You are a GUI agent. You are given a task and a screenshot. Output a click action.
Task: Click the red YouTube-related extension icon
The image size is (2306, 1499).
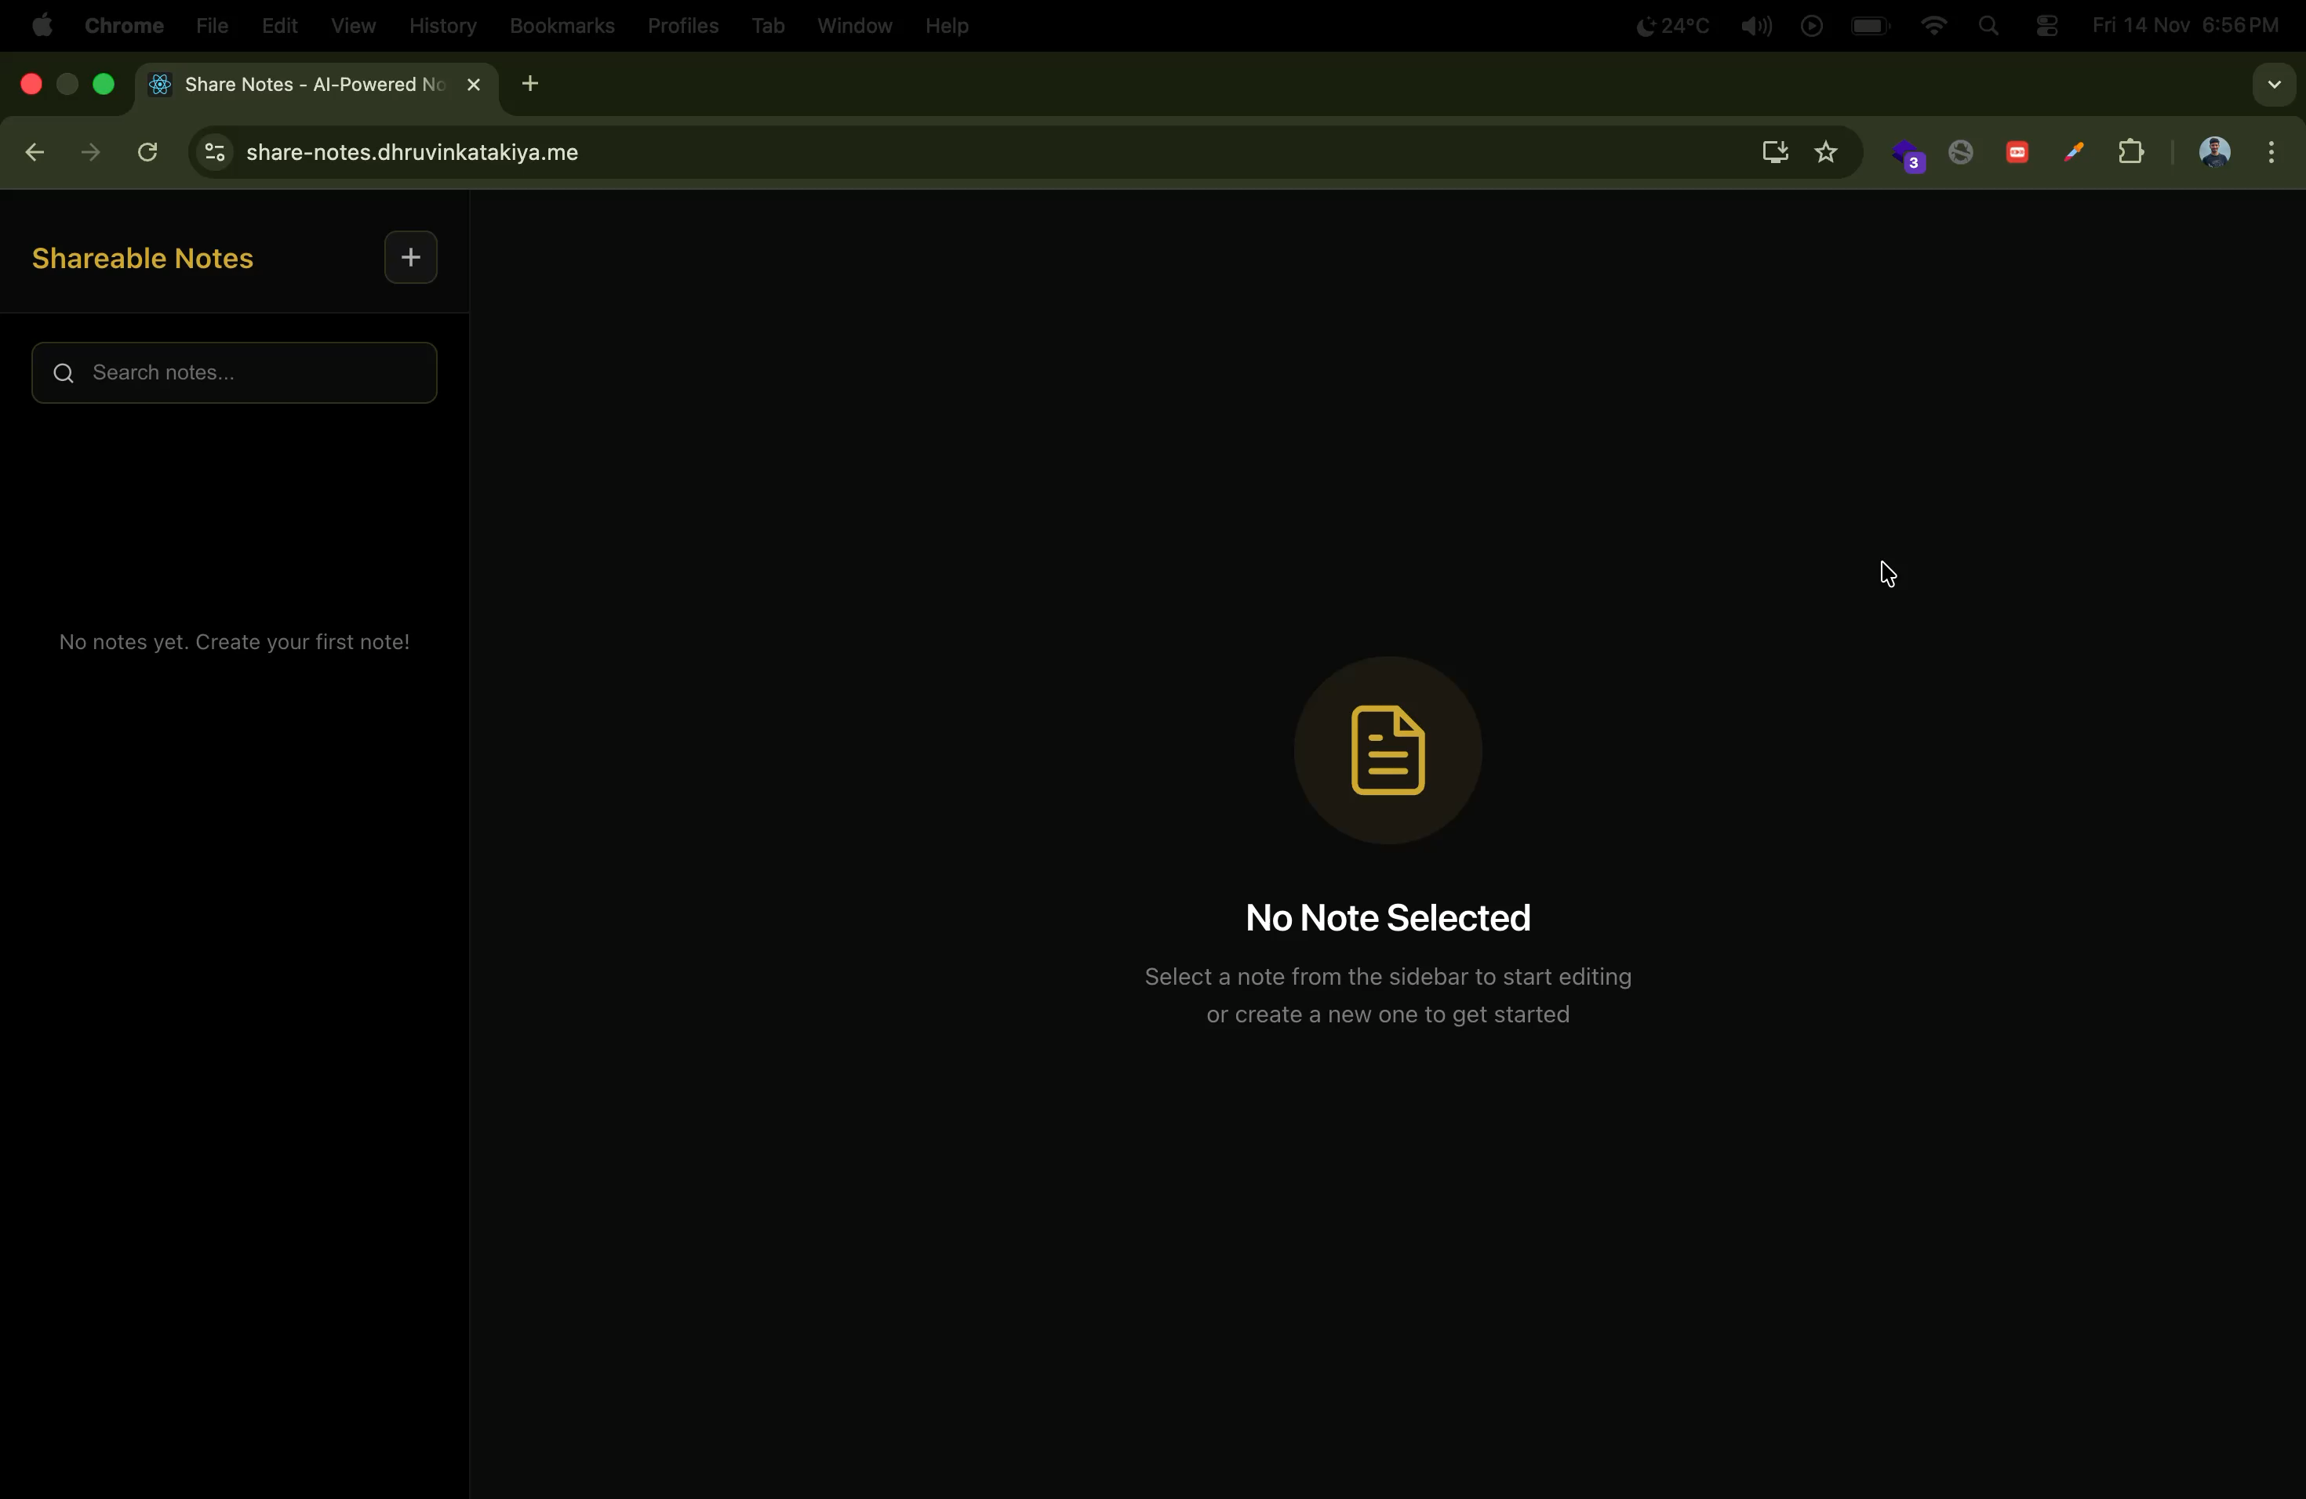tap(2017, 152)
